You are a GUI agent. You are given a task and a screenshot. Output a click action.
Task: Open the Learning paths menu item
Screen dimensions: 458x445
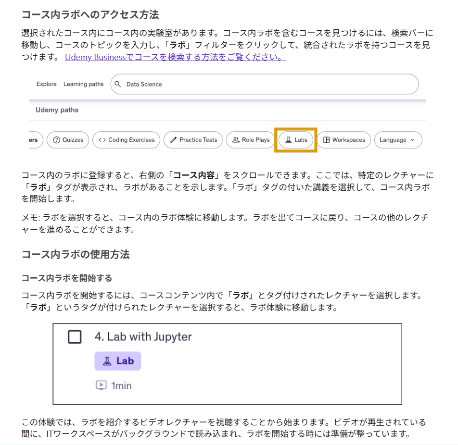tap(83, 84)
